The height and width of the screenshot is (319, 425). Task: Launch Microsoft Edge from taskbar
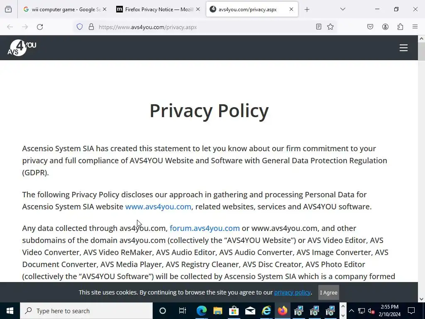pos(202,311)
